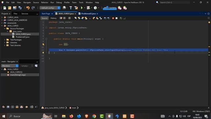Click the Save All toolbar icon
The image size is (211, 119).
point(20,8)
